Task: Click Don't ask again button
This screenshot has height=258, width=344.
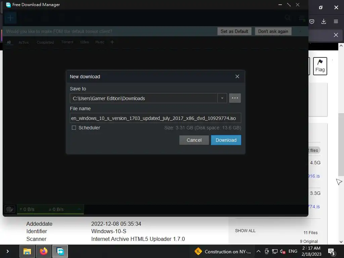Action: click(x=273, y=31)
